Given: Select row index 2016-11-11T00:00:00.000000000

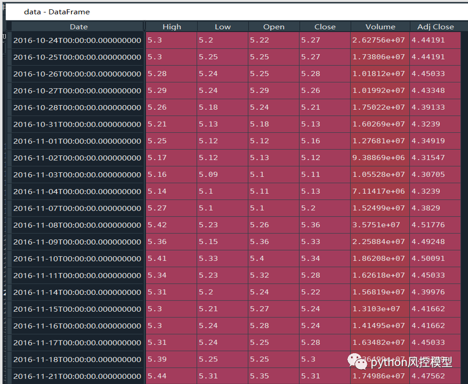Looking at the screenshot, I should pyautogui.click(x=77, y=275).
